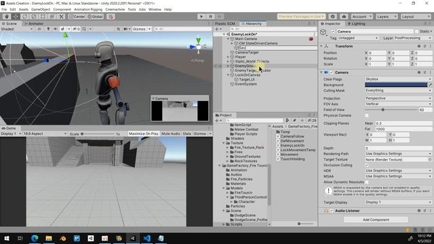The image size is (434, 244).
Task: Open the GameObject menu
Action: (41, 9)
